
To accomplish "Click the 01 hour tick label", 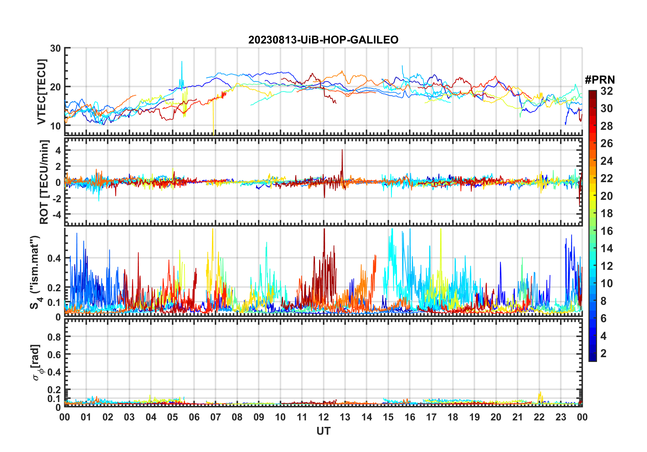I will pyautogui.click(x=86, y=417).
